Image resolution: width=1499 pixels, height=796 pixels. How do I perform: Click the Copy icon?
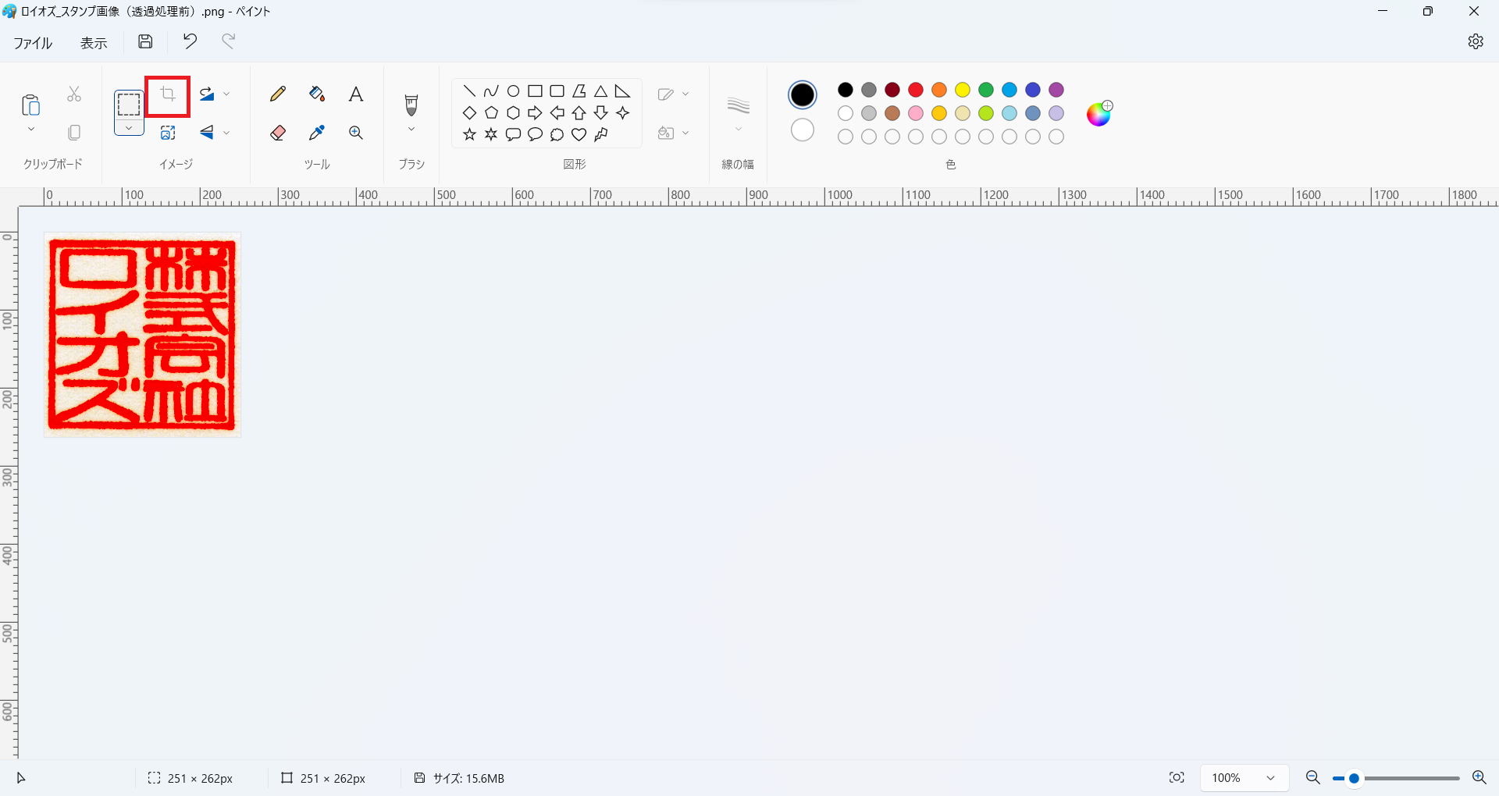74,133
